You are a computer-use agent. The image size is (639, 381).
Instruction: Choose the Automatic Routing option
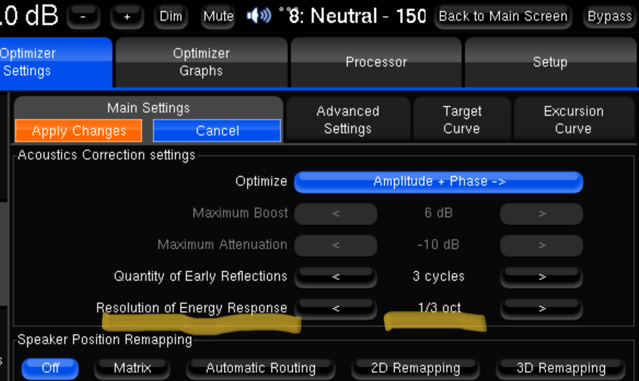click(x=261, y=367)
